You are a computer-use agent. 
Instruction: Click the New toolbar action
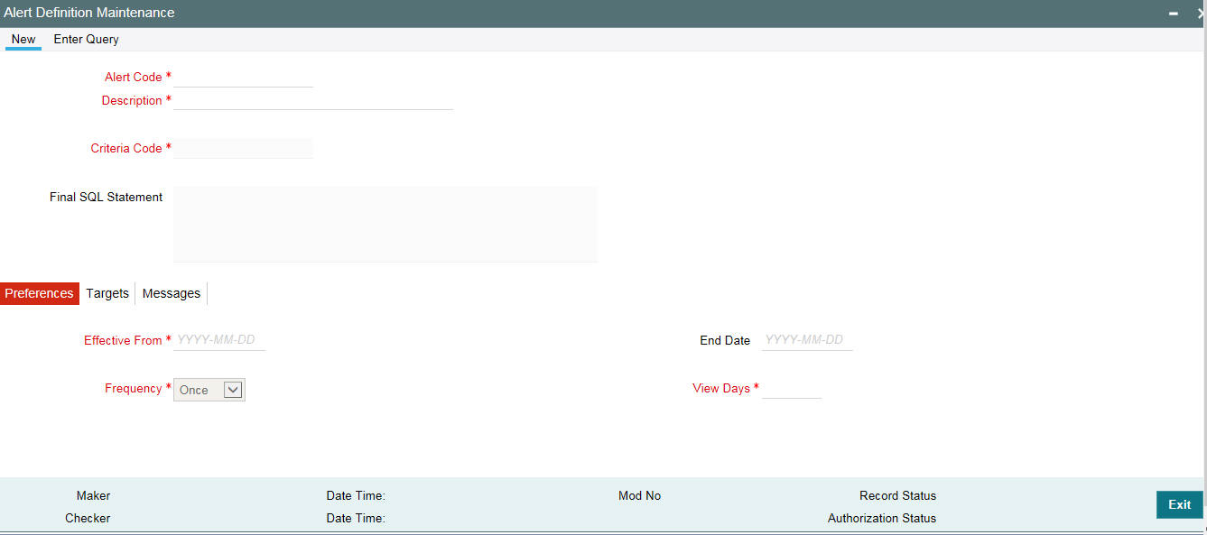pyautogui.click(x=23, y=40)
